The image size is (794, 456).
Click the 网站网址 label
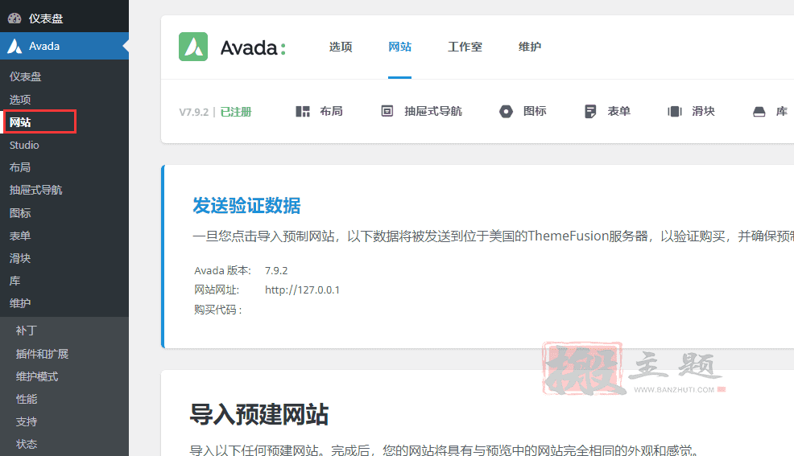coord(217,290)
